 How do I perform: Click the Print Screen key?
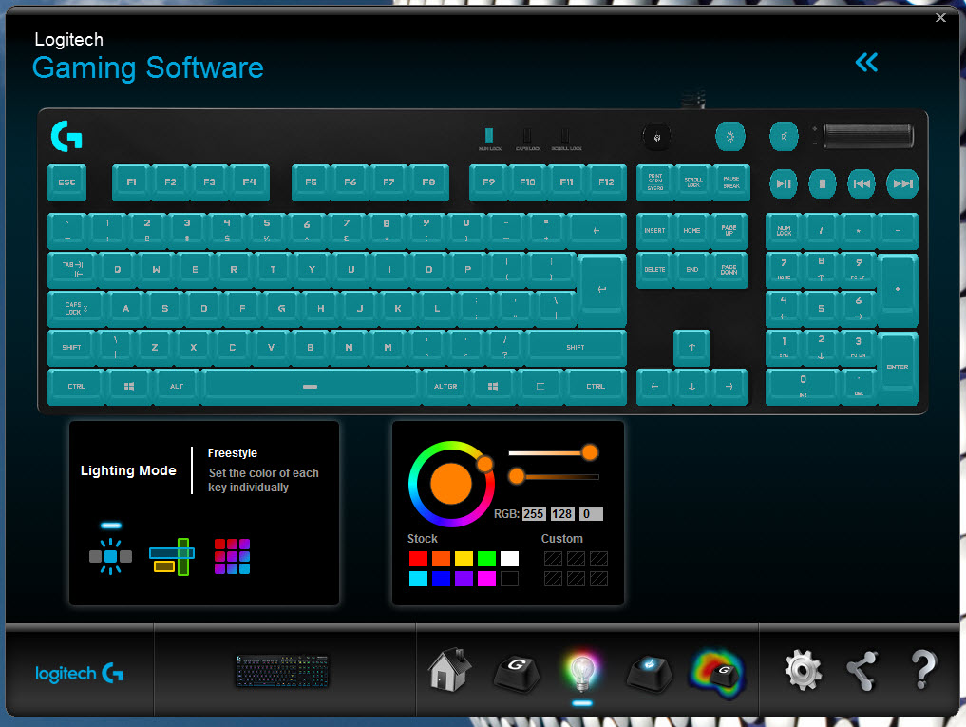(654, 182)
